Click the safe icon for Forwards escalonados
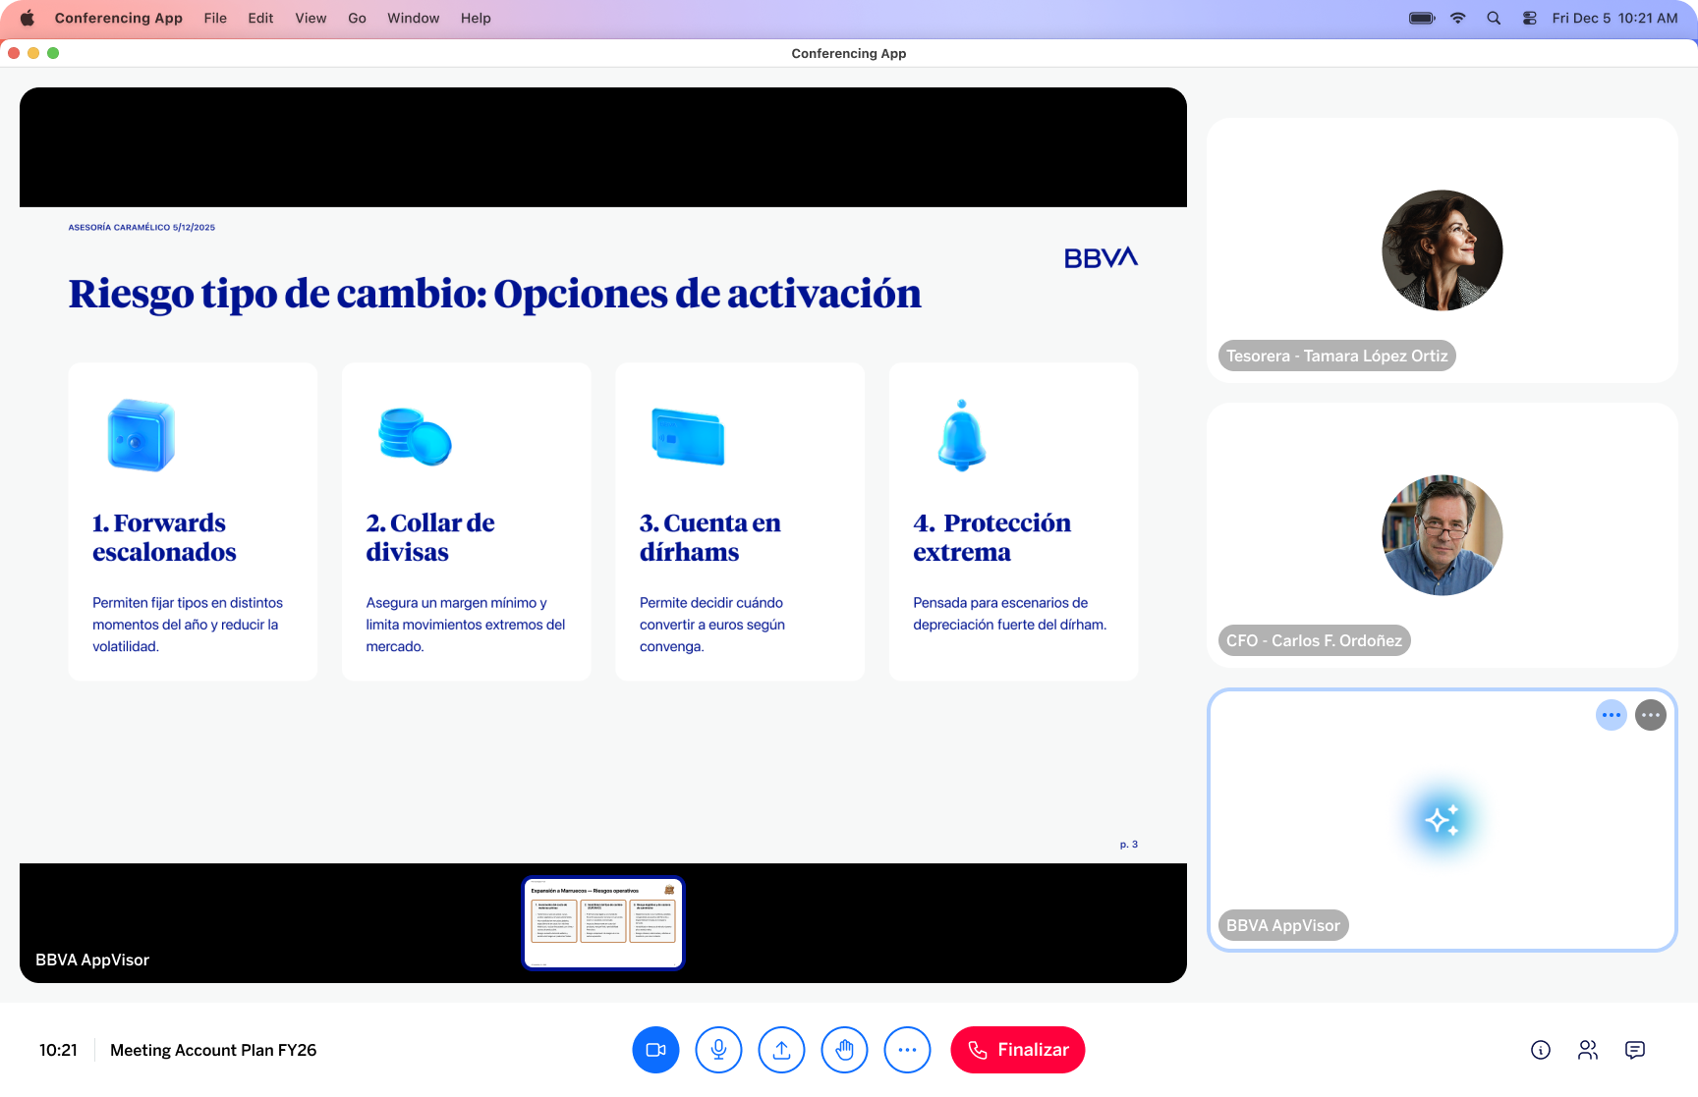Image resolution: width=1698 pixels, height=1097 pixels. click(x=141, y=435)
